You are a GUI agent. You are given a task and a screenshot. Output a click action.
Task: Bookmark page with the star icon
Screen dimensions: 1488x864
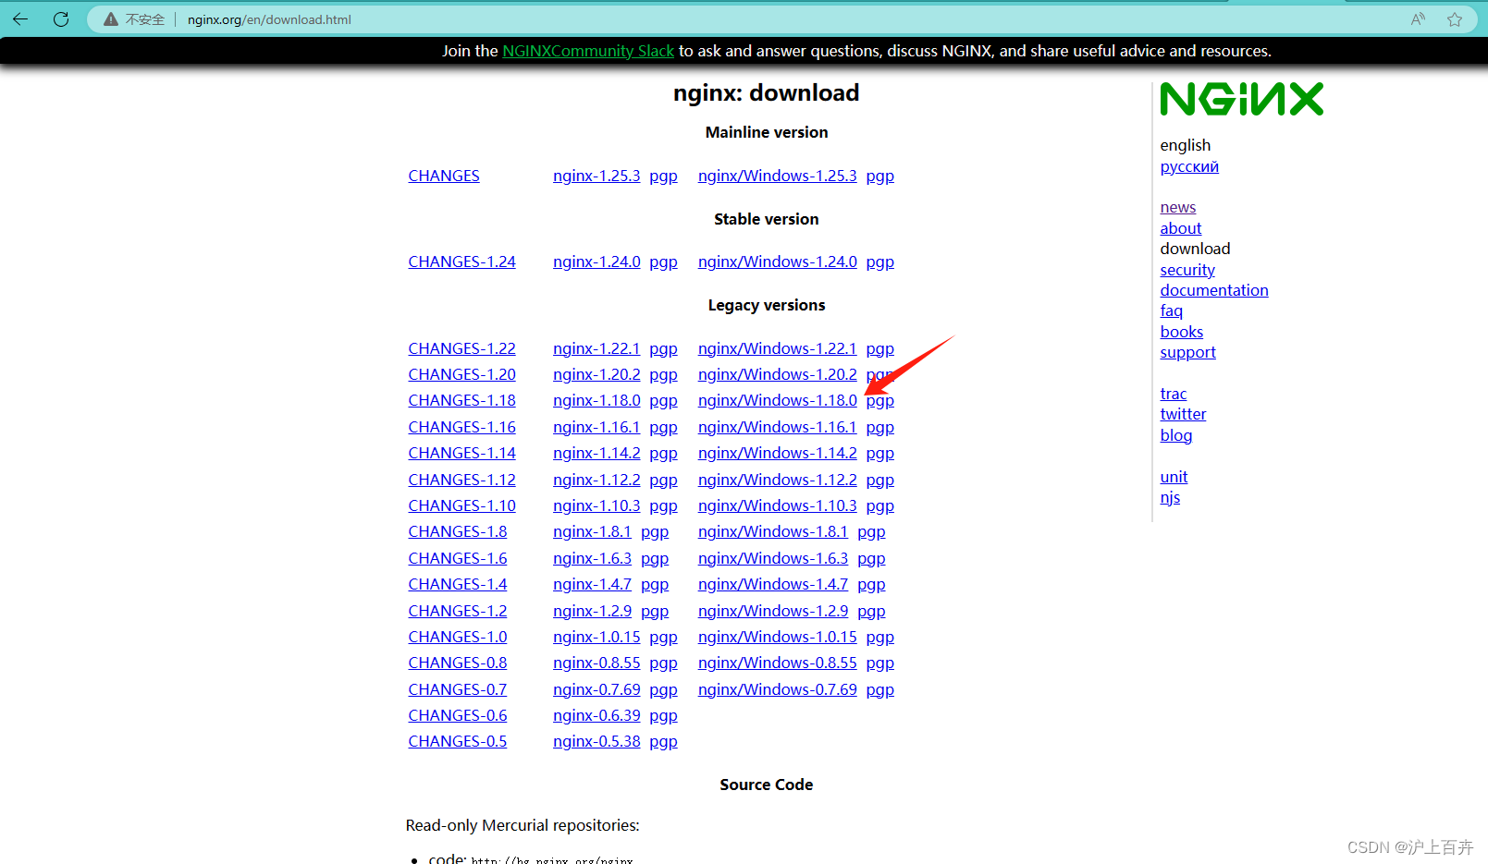[x=1455, y=19]
